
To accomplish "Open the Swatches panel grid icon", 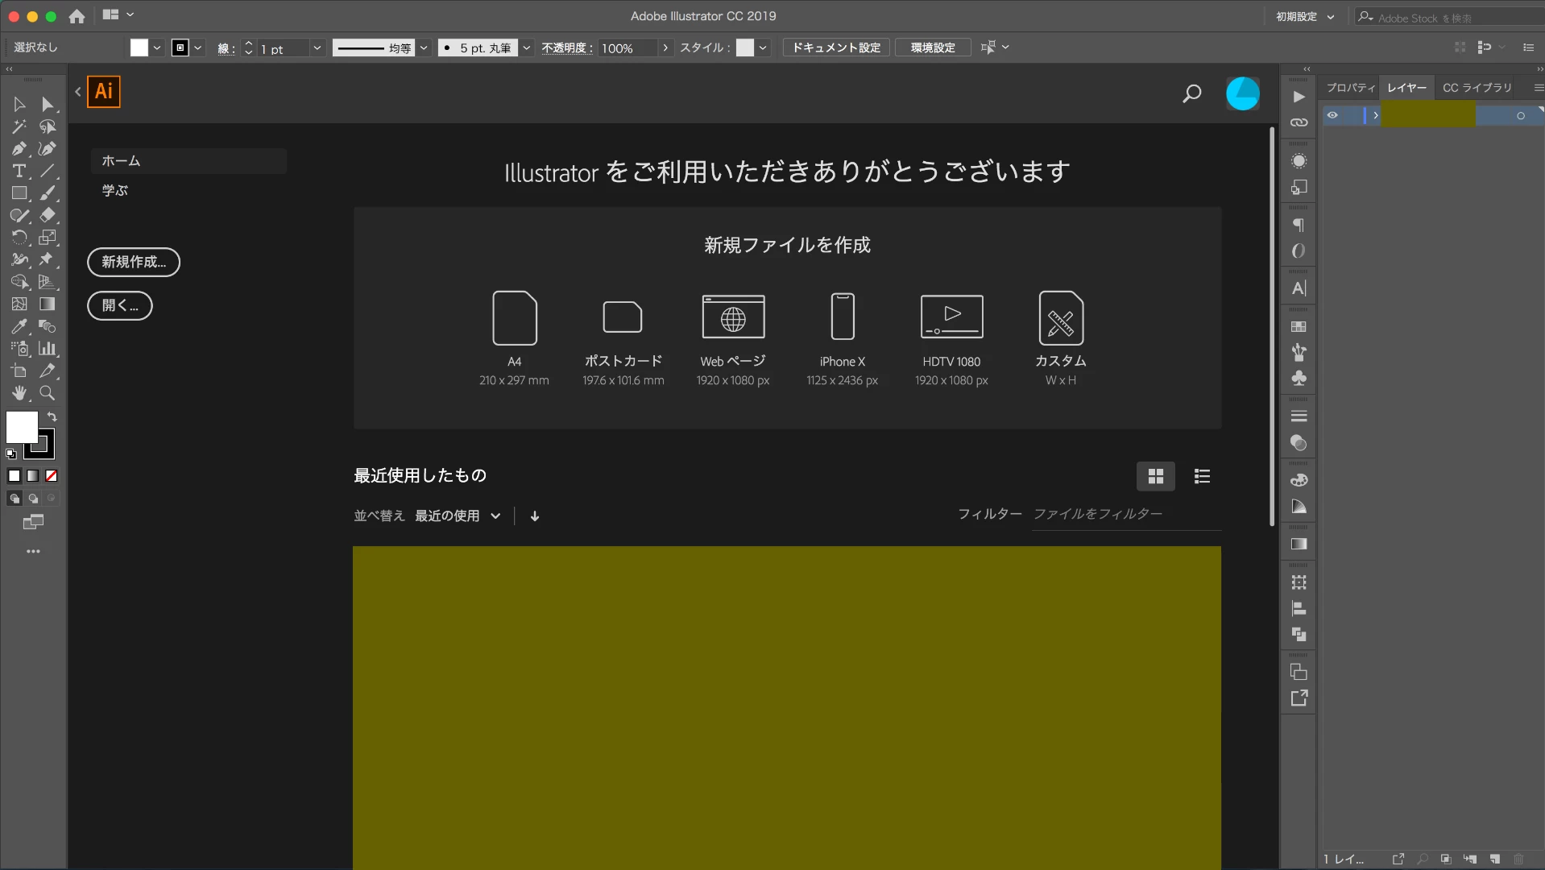I will click(x=1299, y=326).
